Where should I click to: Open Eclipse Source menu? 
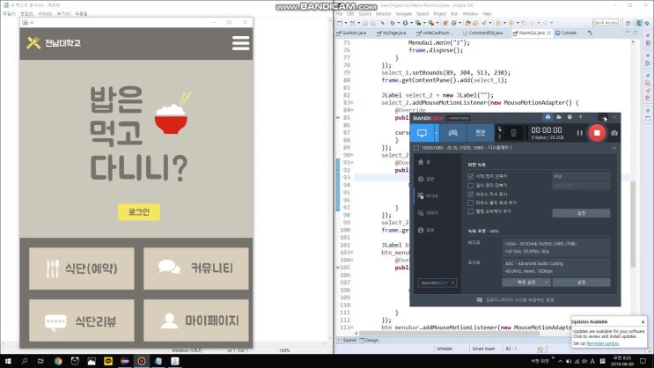365,14
